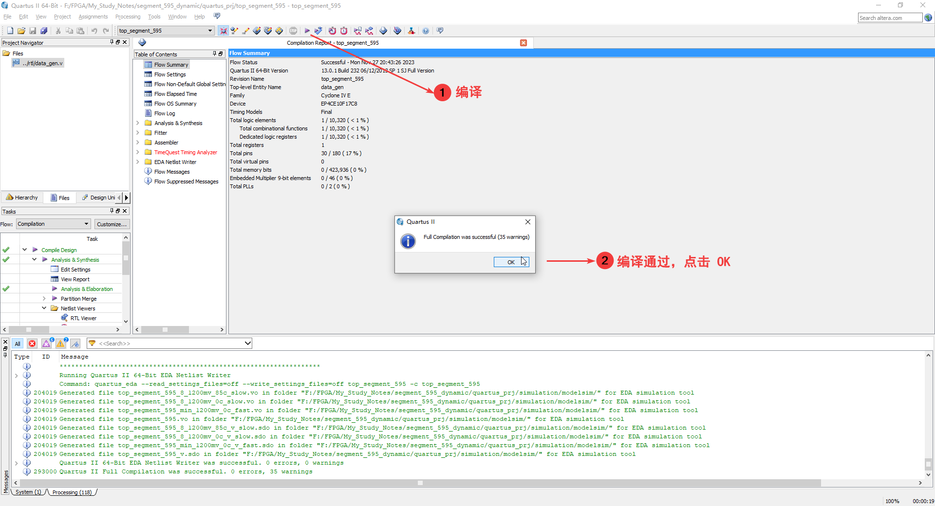This screenshot has height=506, width=935.
Task: Select Flow Elapsed Time report
Action: point(175,94)
